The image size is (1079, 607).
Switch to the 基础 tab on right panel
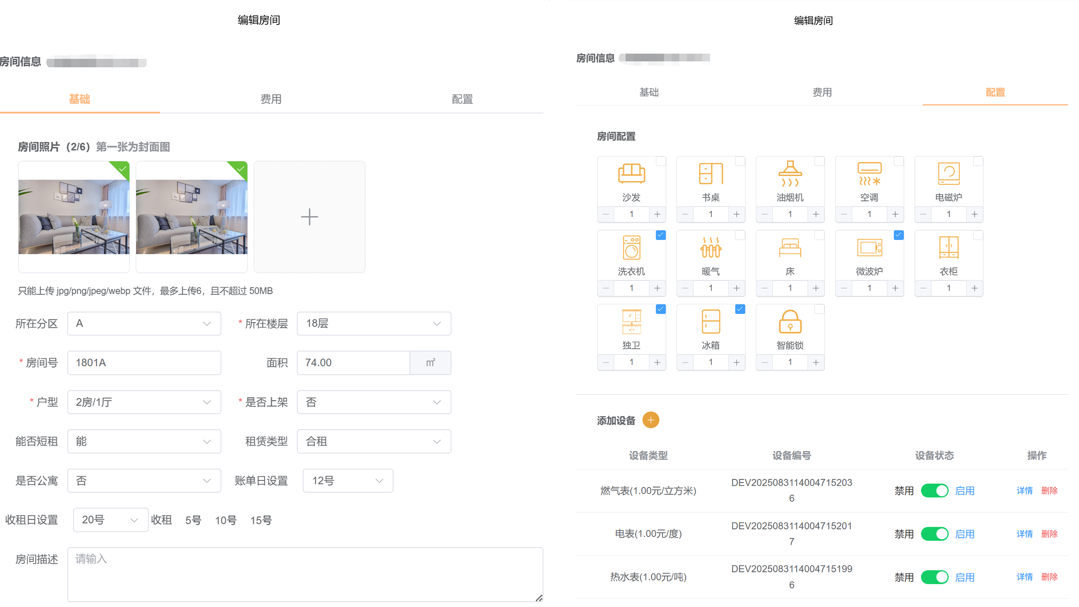coord(649,92)
